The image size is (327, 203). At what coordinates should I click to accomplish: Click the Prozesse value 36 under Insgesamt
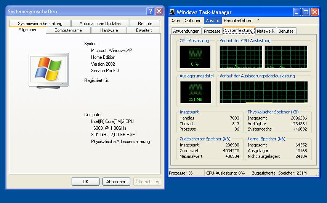pyautogui.click(x=237, y=129)
